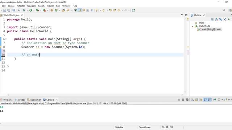The width and height of the screenshot is (232, 130).
Task: Click the External Tools run icon
Action: click(x=44, y=10)
